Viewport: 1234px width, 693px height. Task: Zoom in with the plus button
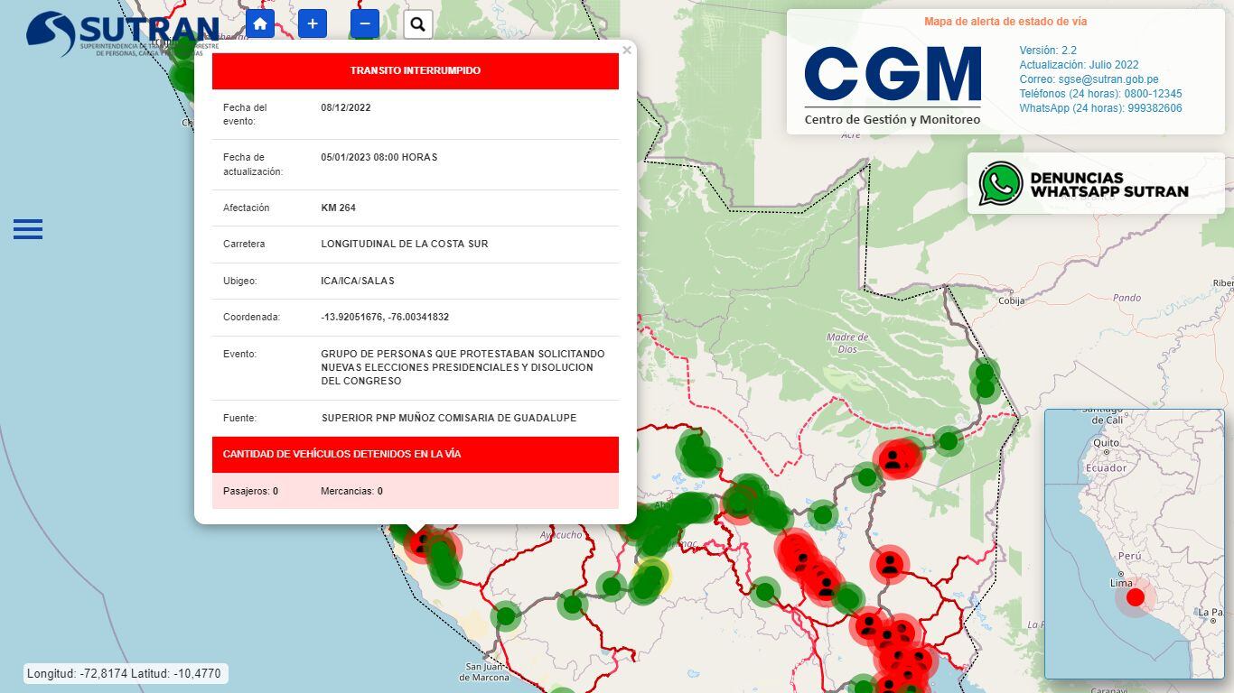click(313, 24)
